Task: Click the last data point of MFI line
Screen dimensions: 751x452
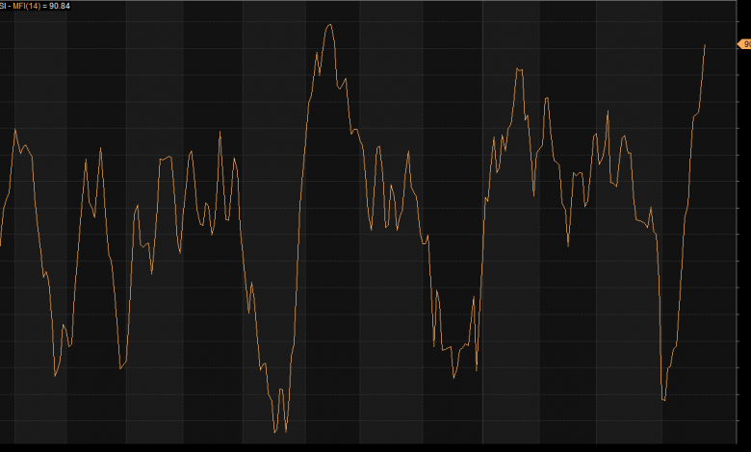Action: [x=705, y=45]
